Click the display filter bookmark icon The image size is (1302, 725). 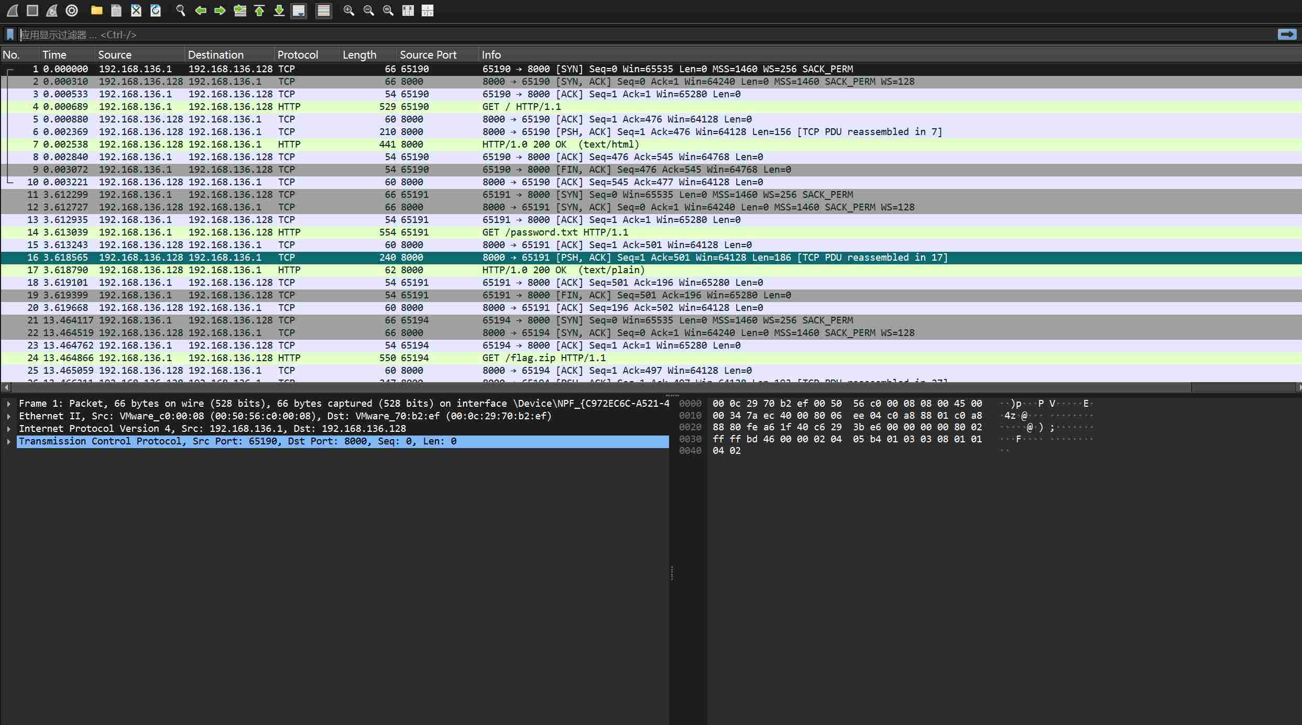[10, 35]
